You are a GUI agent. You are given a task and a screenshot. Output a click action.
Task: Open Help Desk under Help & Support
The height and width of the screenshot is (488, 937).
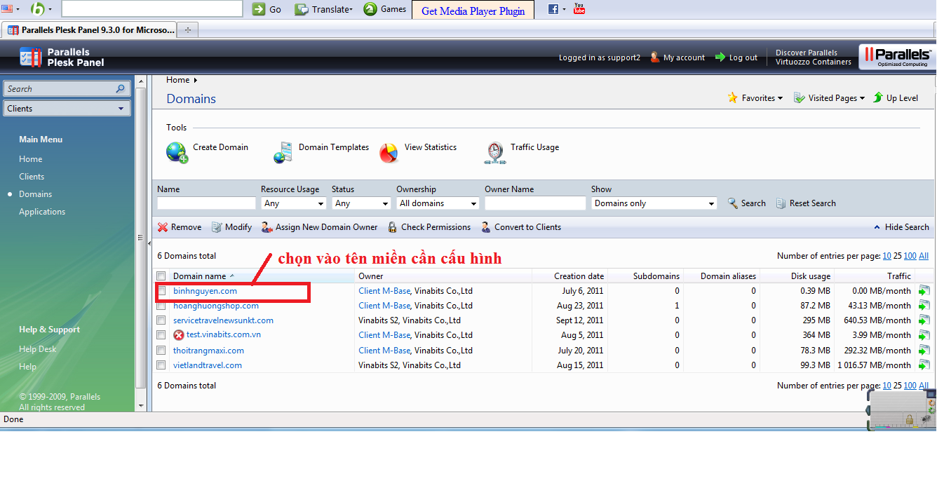pos(38,349)
